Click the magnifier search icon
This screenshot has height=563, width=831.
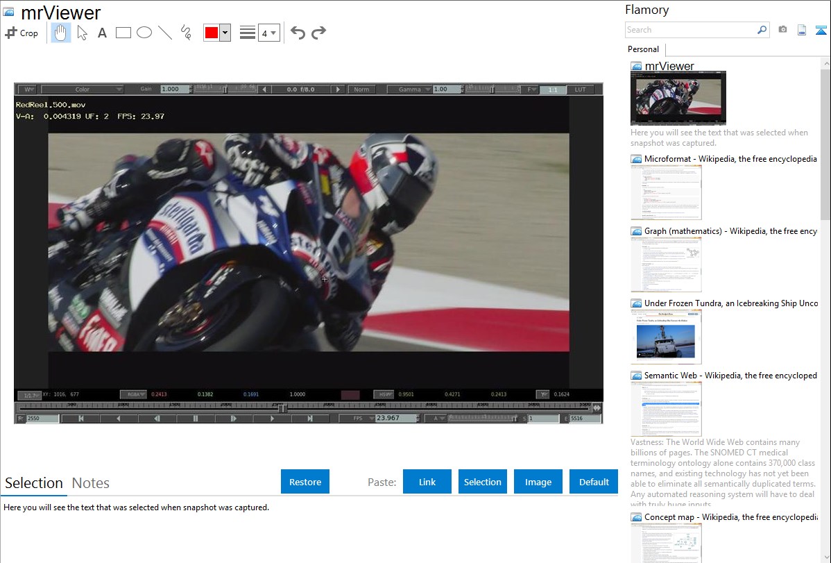(762, 30)
